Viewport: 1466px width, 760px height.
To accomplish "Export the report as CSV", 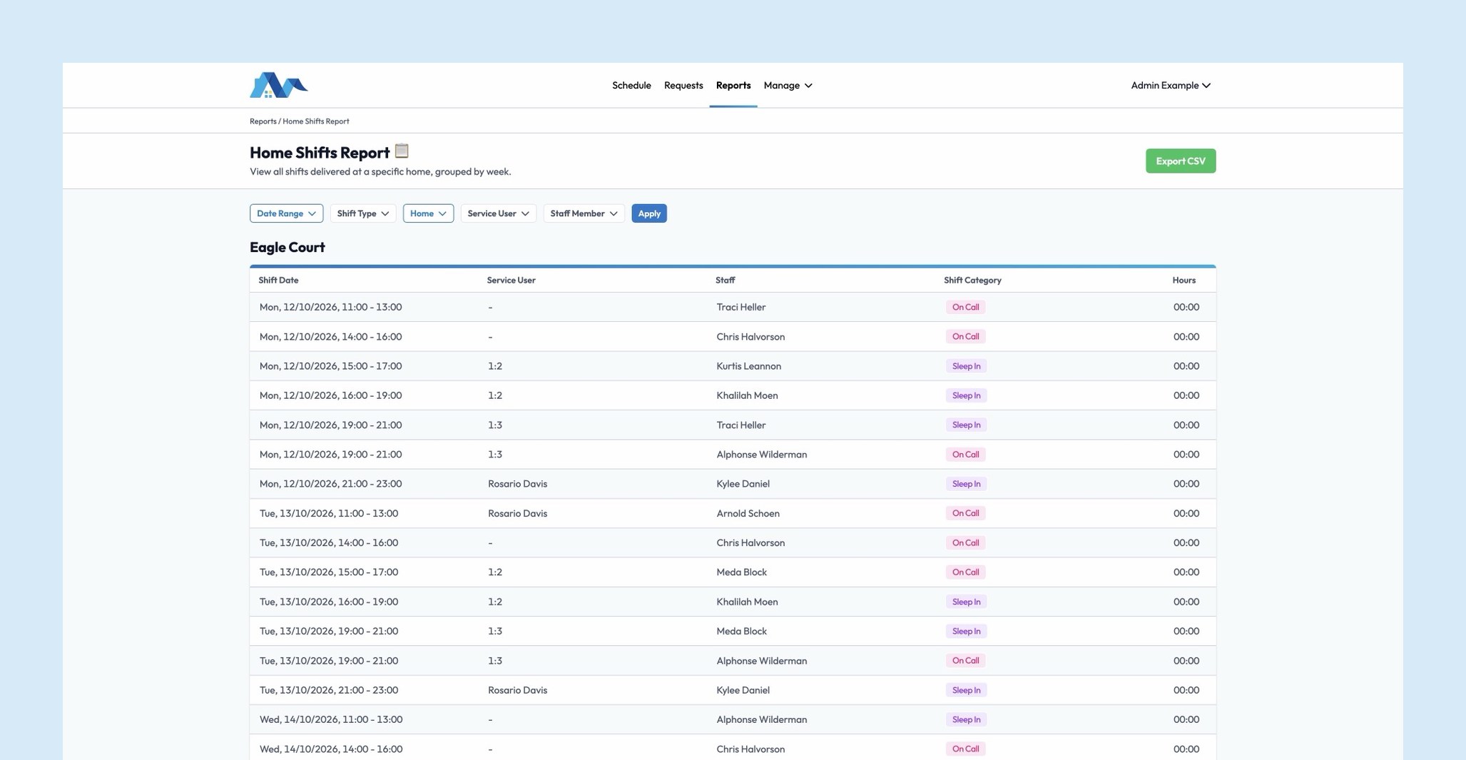I will [1181, 161].
